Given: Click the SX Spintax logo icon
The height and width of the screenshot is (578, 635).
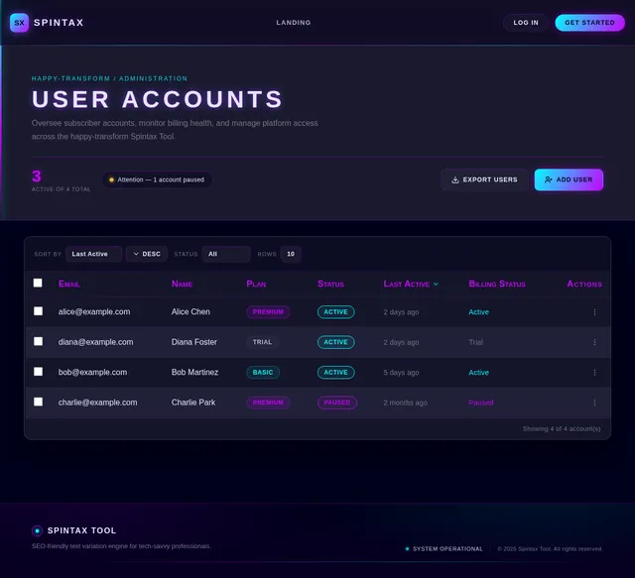Looking at the screenshot, I should click(x=19, y=23).
